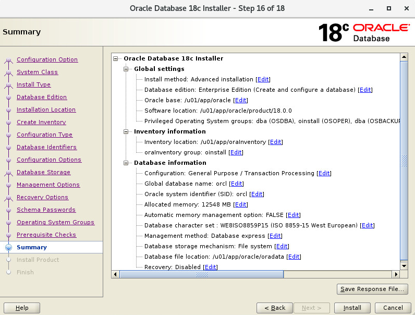
Task: Edit the Management method entry
Action: pyautogui.click(x=275, y=236)
